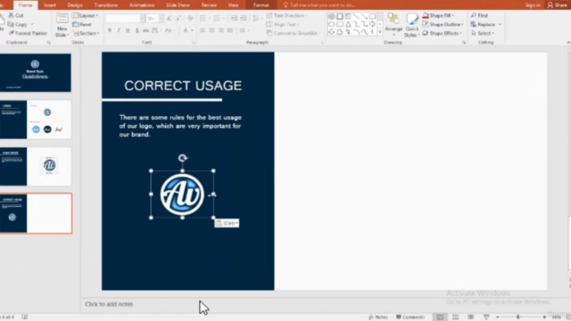This screenshot has height=321, width=571.
Task: Toggle italic formatting
Action: 119,30
